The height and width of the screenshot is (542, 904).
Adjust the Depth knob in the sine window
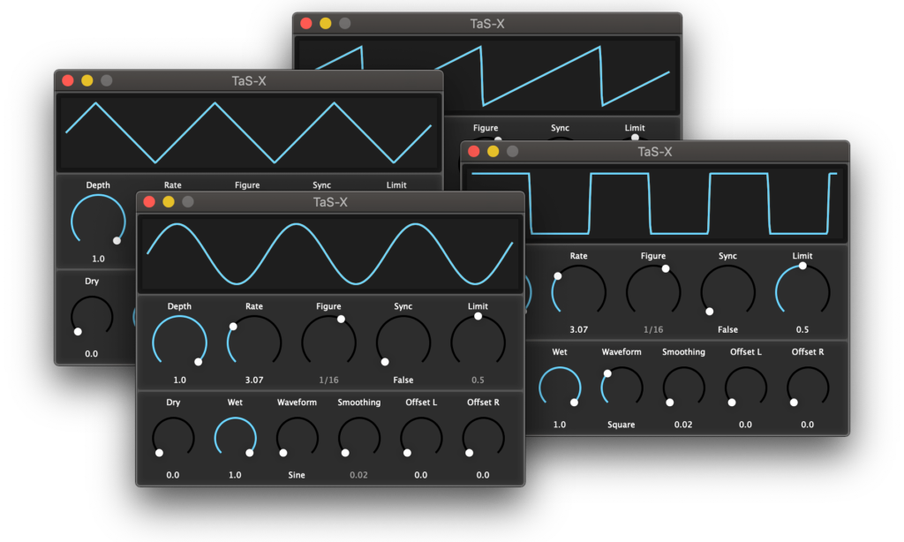point(179,341)
